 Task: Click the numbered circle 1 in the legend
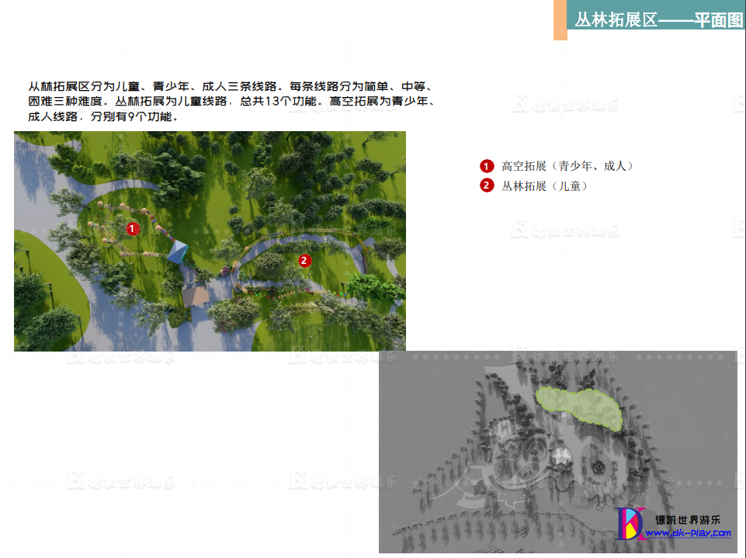(486, 165)
